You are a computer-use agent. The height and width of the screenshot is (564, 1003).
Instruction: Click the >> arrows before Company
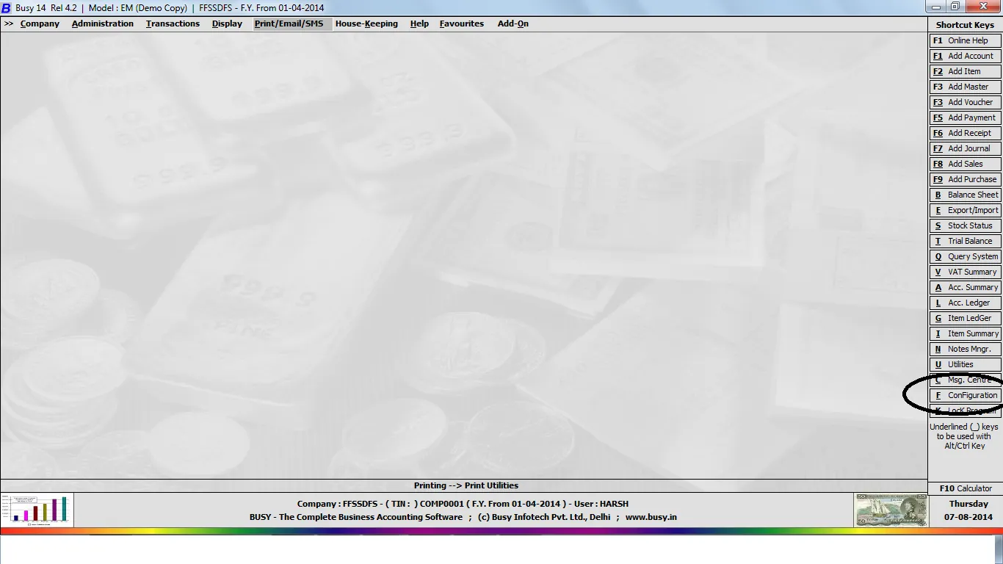pos(9,23)
